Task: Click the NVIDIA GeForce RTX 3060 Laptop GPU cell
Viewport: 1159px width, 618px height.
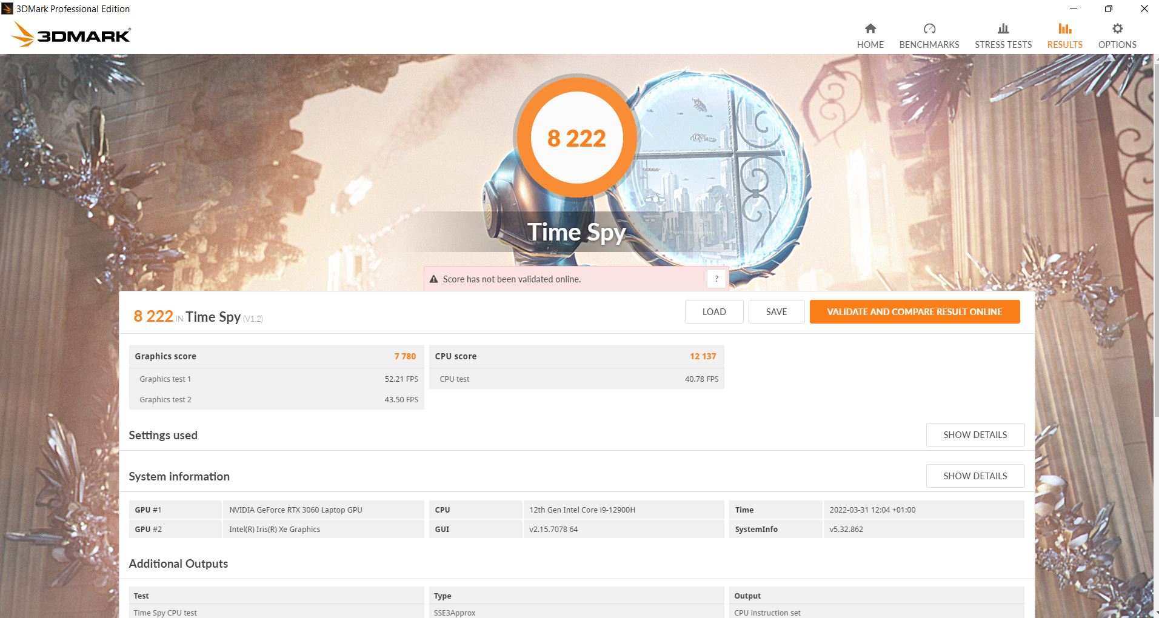Action: pos(323,510)
